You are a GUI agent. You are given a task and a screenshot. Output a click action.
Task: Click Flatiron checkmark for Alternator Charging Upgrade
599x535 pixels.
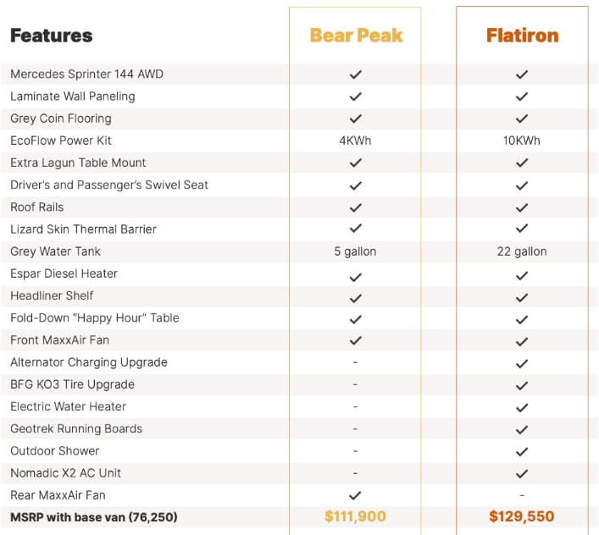[522, 363]
